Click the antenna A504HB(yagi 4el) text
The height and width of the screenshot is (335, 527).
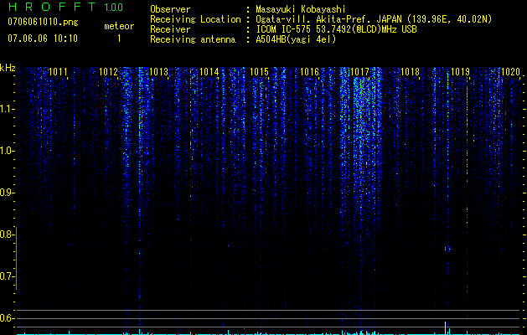(296, 39)
